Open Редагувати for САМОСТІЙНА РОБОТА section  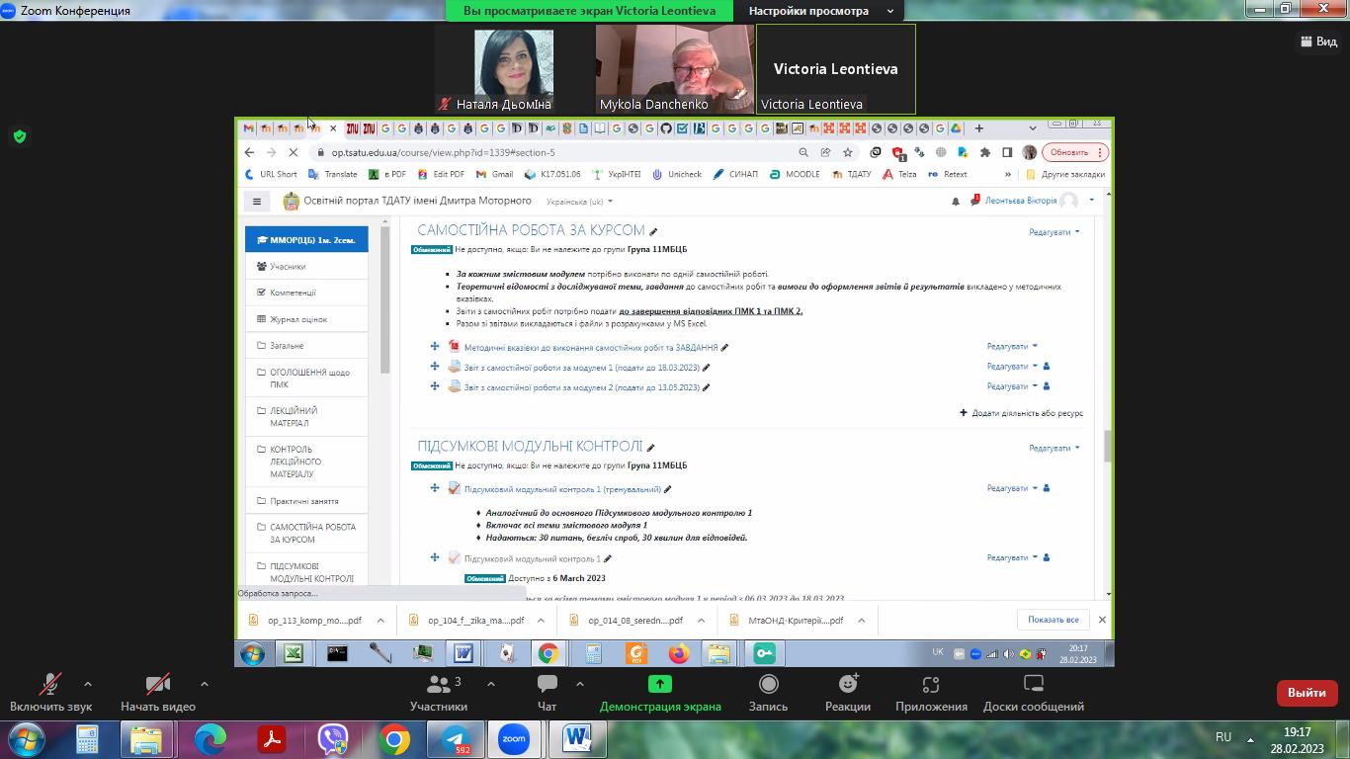pyautogui.click(x=1054, y=232)
